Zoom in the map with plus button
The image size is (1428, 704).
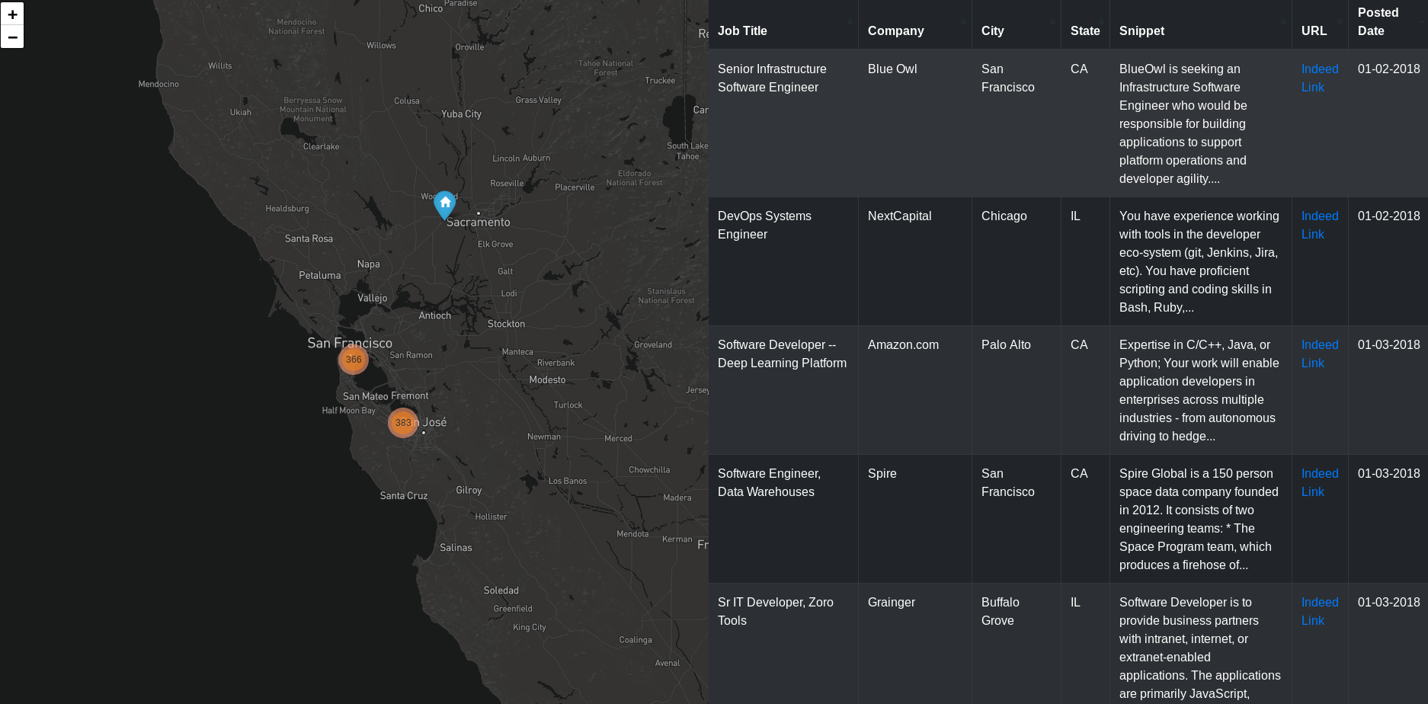click(x=12, y=14)
